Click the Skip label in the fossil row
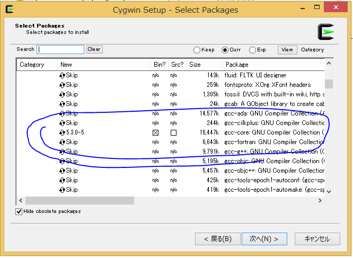Viewport: 353px width, 258px height. coord(72,94)
